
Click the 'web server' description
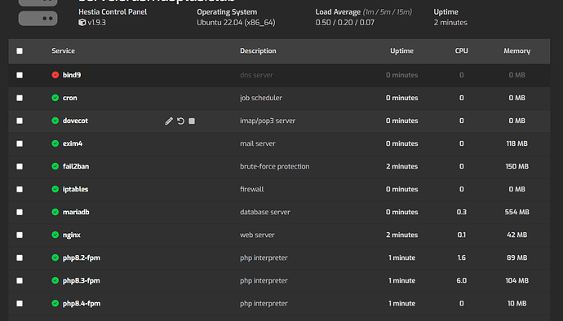point(257,235)
